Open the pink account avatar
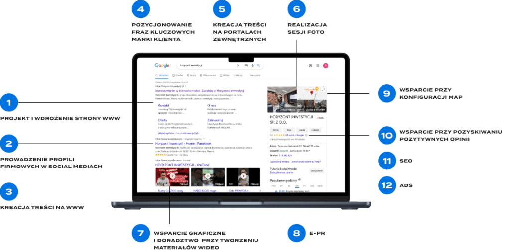 coord(326,65)
